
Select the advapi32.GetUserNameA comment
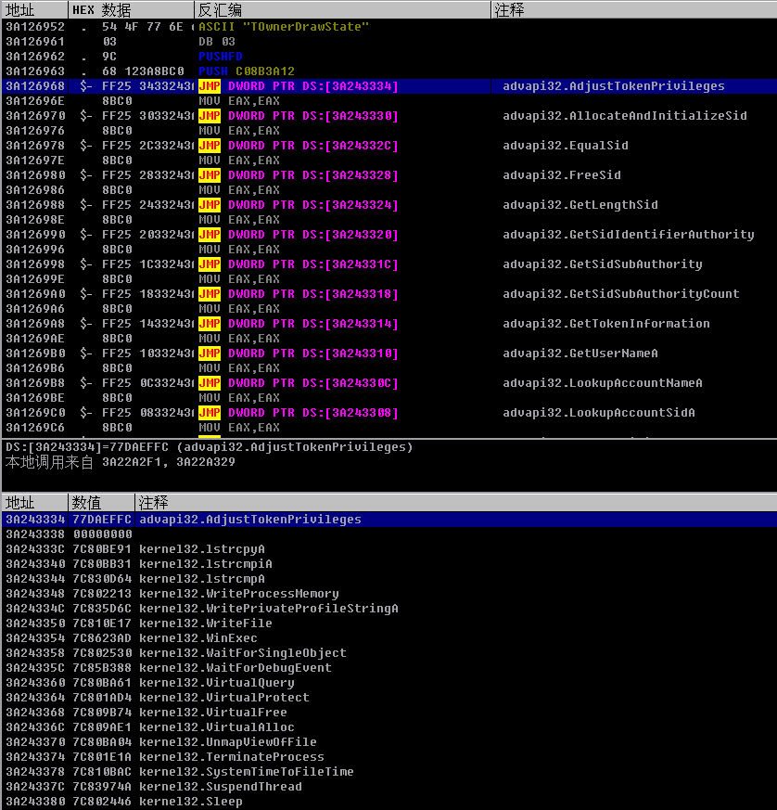[580, 354]
